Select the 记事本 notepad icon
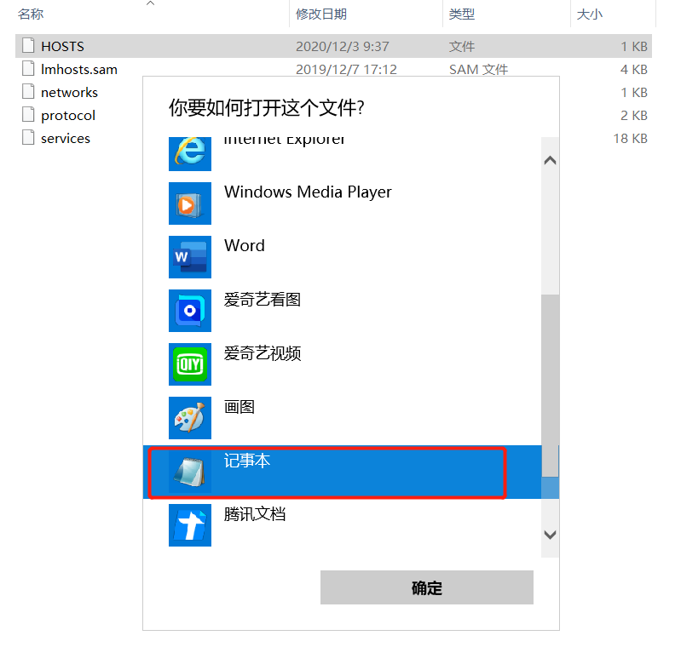This screenshot has width=681, height=670. 190,472
